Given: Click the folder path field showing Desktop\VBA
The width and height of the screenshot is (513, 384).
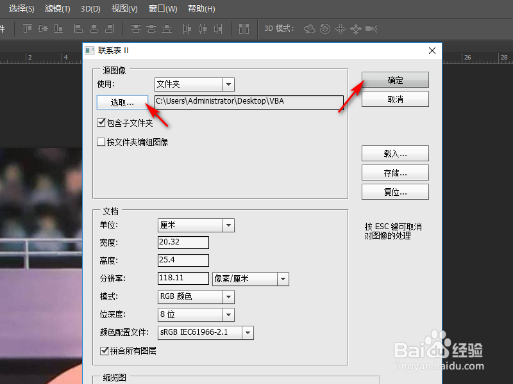Looking at the screenshot, I should [x=249, y=102].
